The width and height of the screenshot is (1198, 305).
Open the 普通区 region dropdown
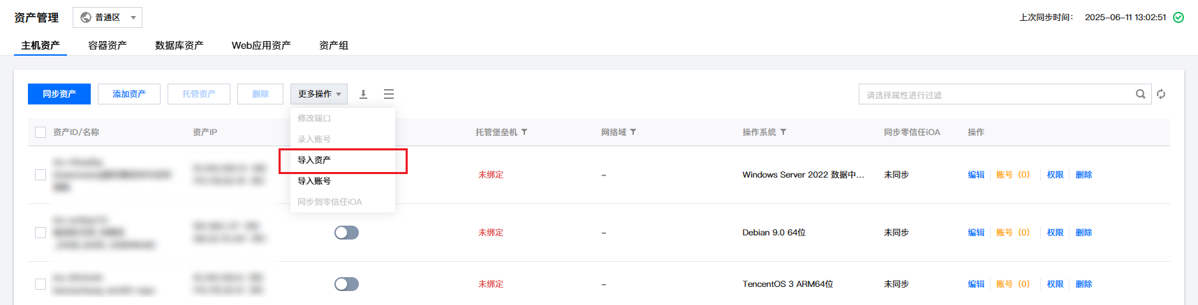[x=108, y=17]
